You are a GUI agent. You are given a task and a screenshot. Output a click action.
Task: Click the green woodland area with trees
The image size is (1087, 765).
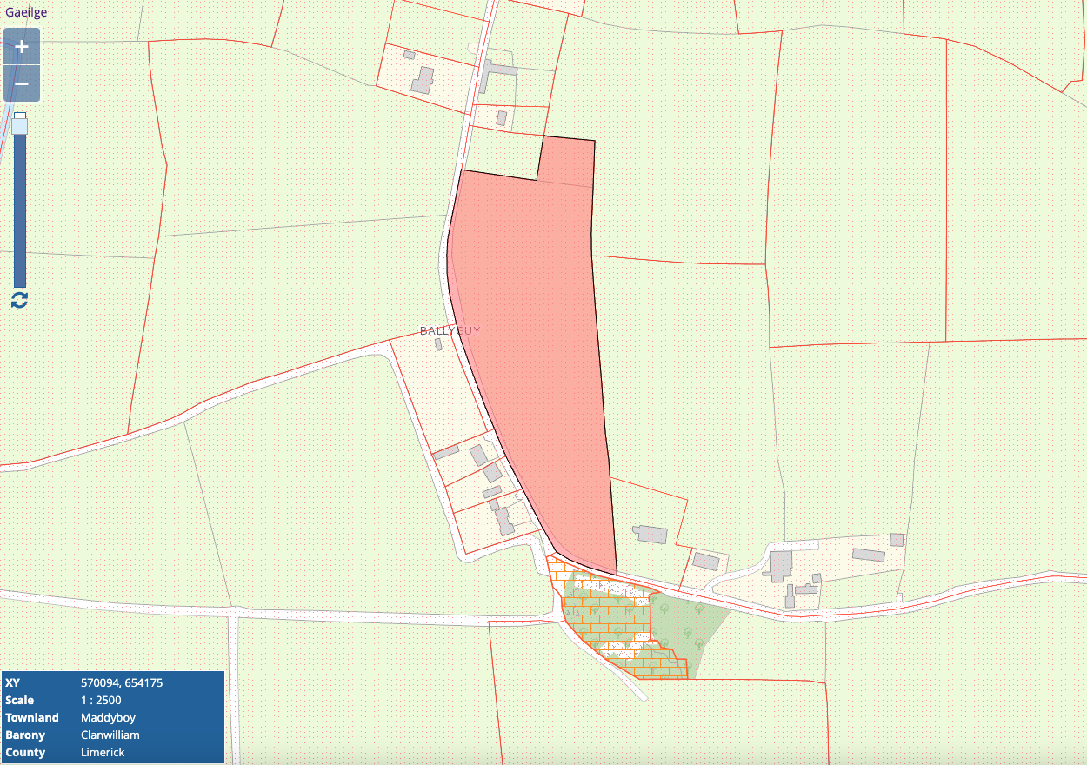(x=687, y=626)
